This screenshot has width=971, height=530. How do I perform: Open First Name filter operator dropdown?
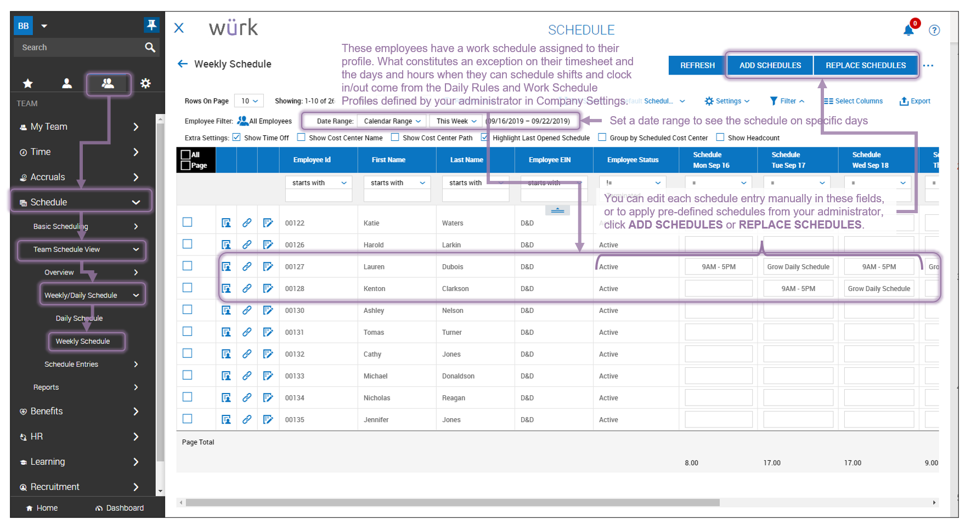click(x=397, y=183)
